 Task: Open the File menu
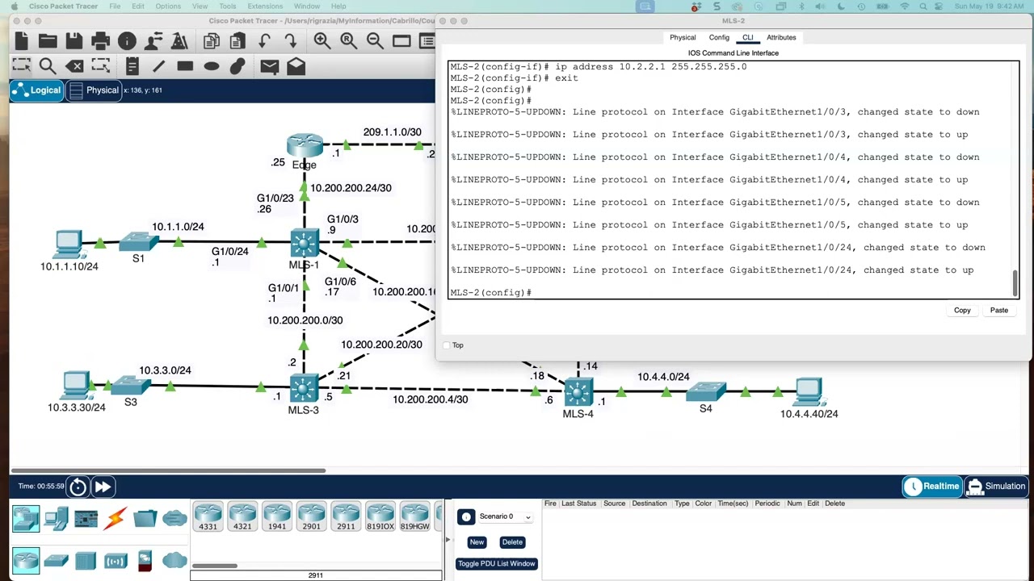(115, 6)
